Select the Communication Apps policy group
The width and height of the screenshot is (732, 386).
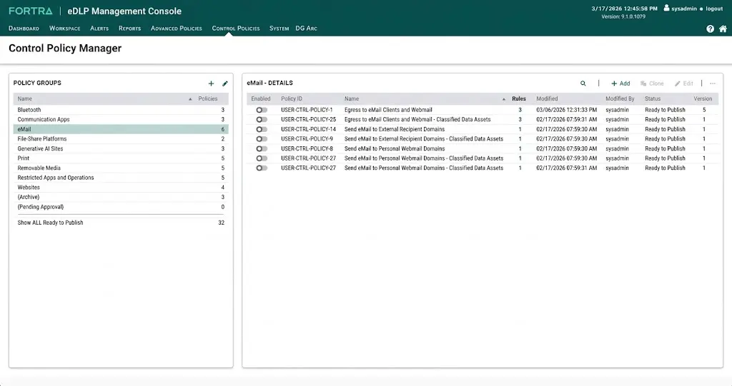121,119
